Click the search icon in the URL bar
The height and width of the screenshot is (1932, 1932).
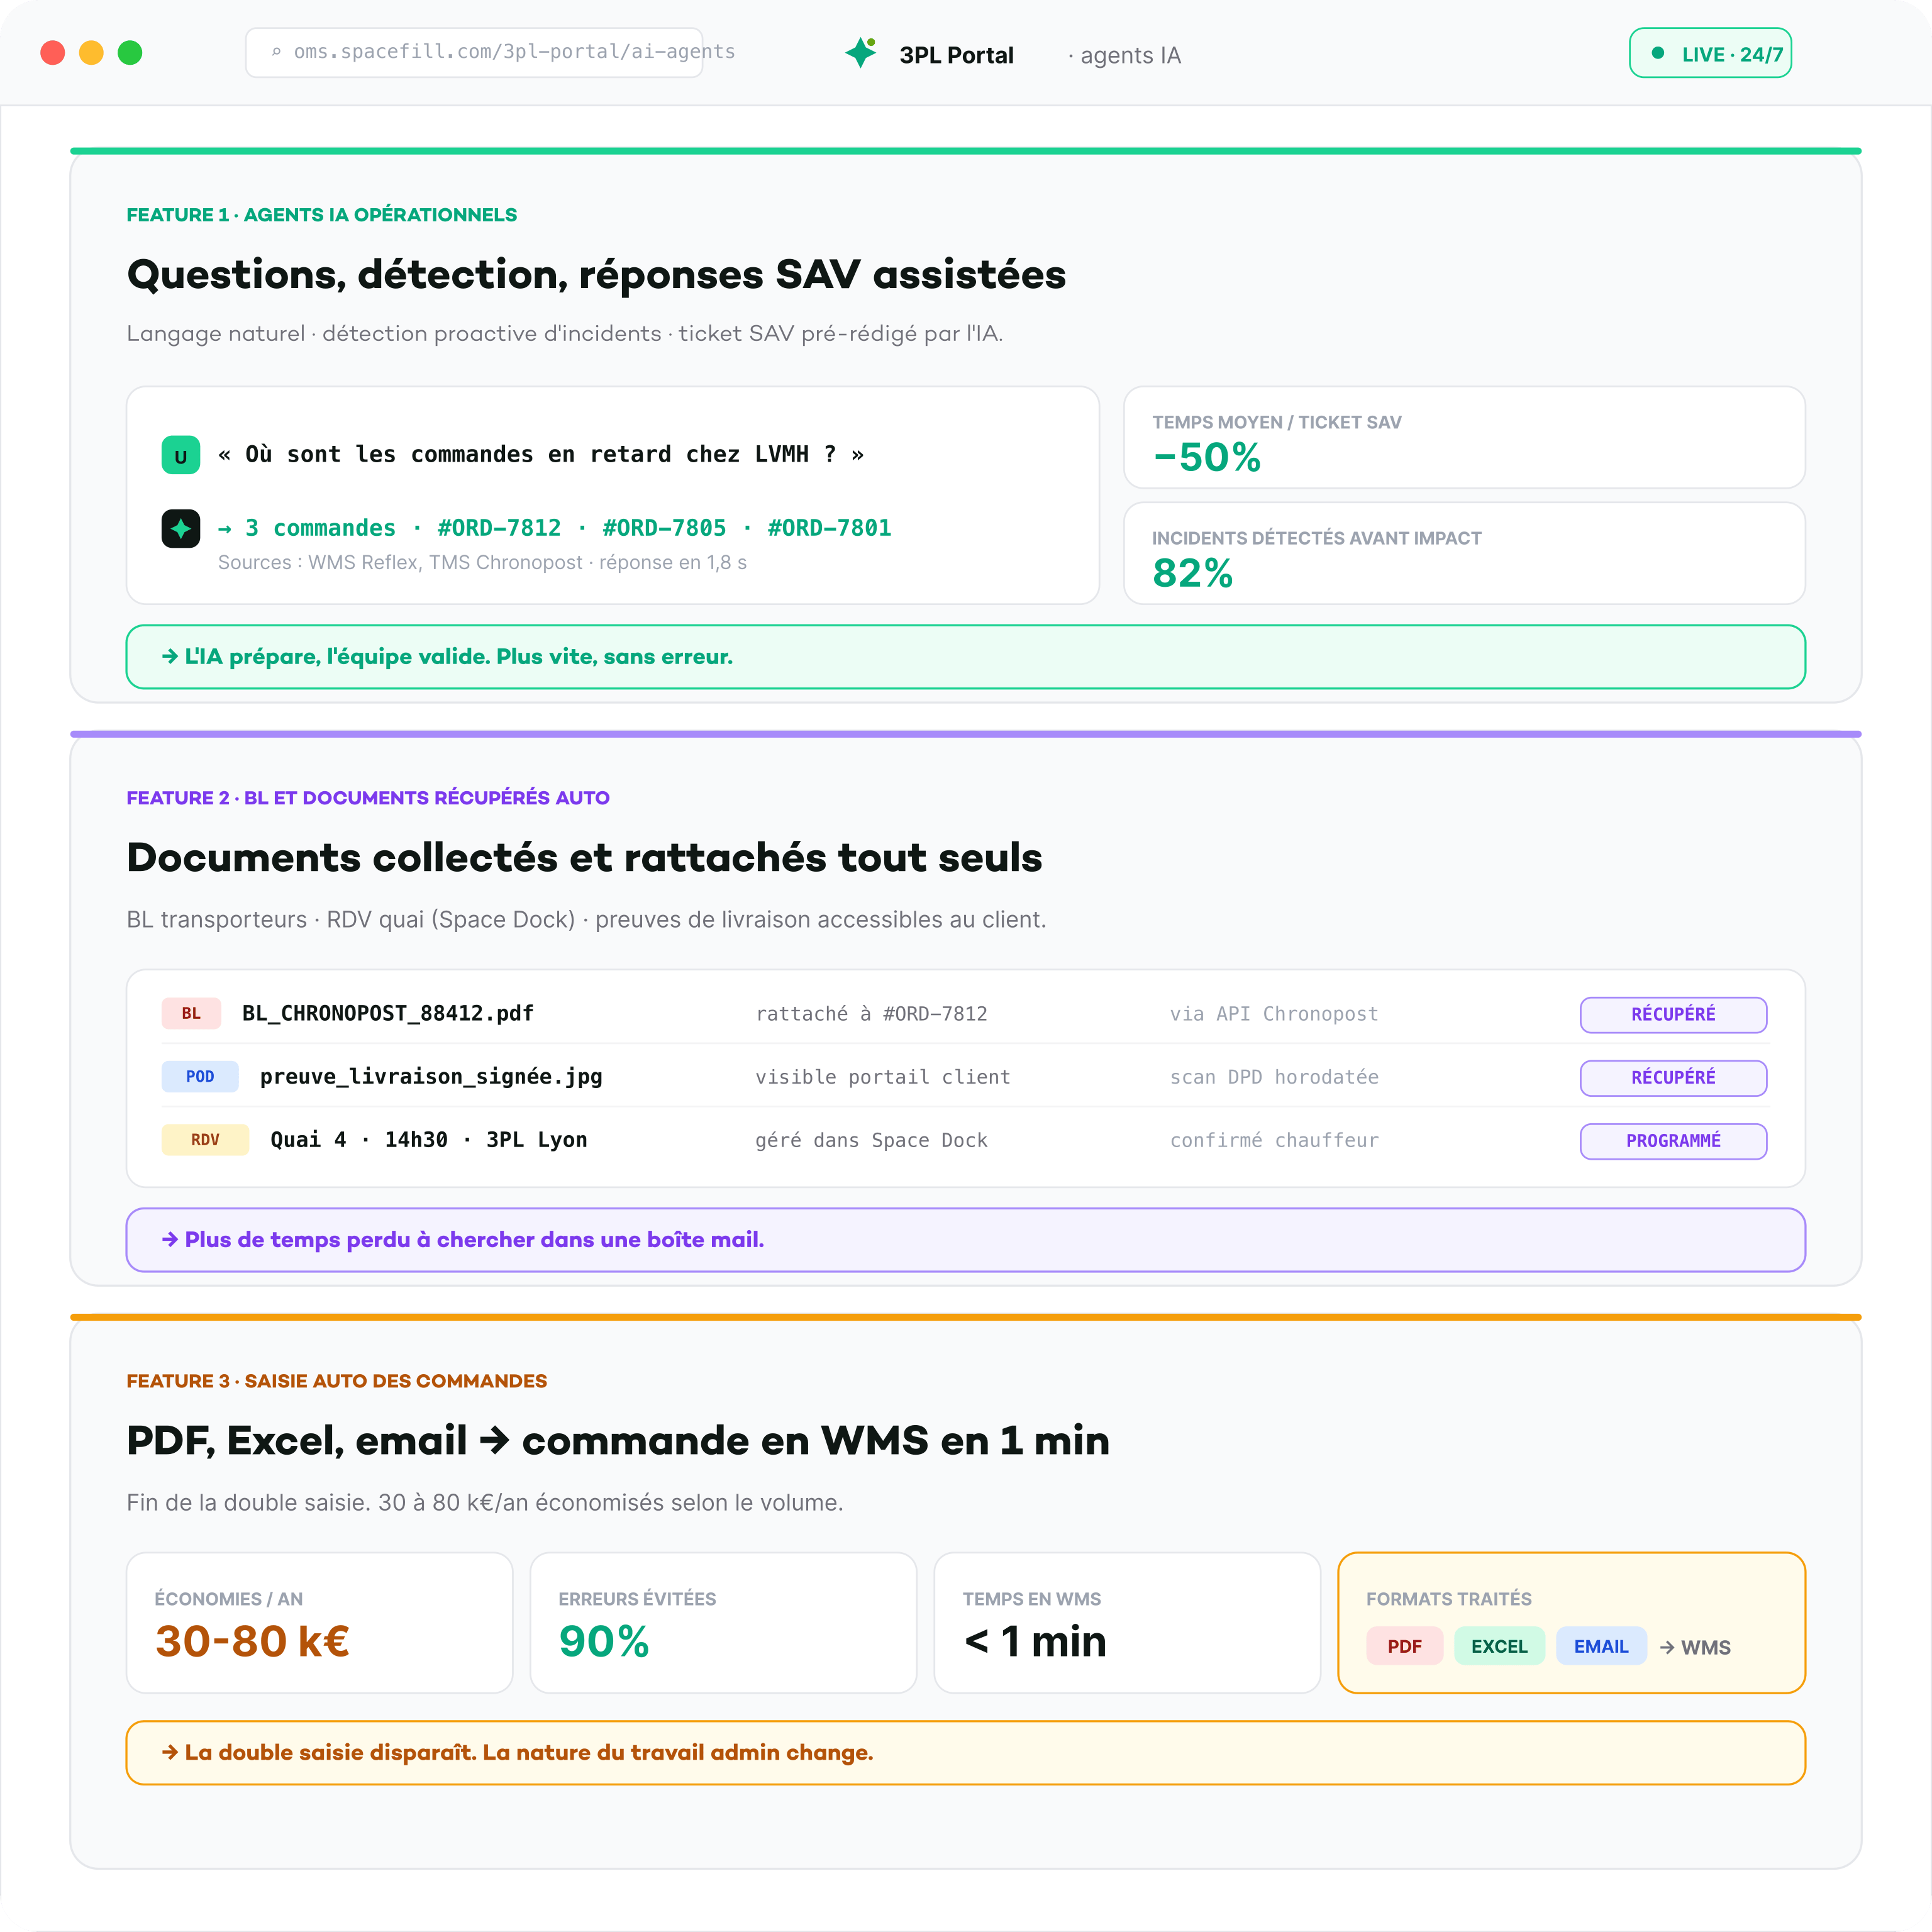(x=276, y=52)
